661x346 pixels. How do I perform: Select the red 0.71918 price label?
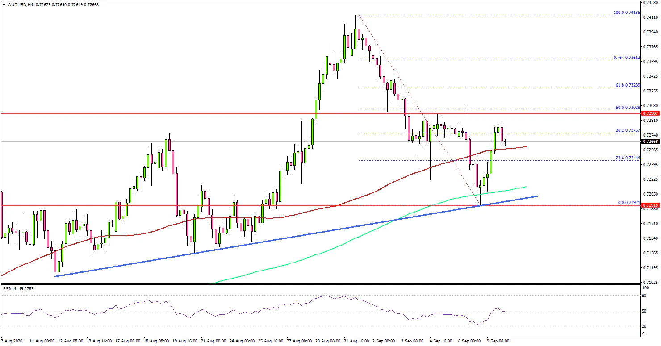(651, 205)
